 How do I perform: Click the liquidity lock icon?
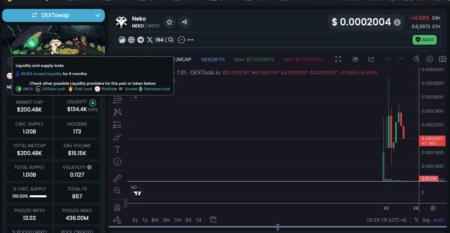92,102
